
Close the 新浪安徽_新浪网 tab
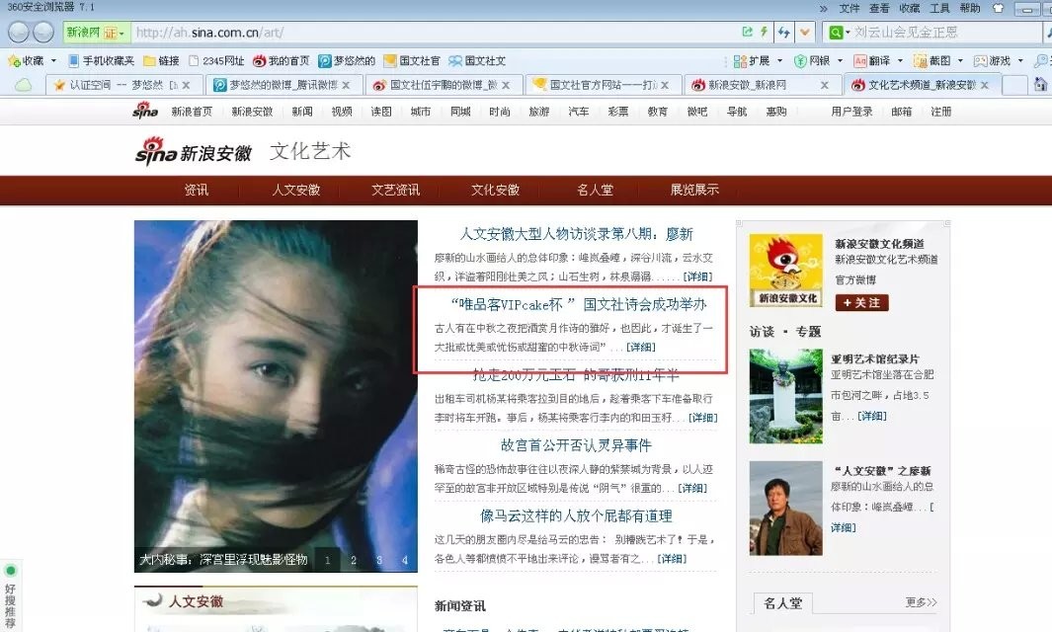pyautogui.click(x=825, y=85)
